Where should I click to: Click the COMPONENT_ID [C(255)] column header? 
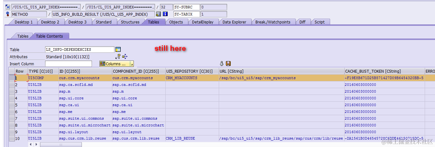[138, 71]
